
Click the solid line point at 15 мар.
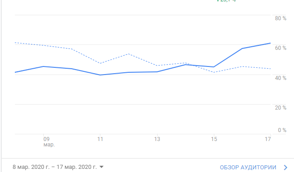pos(214,67)
